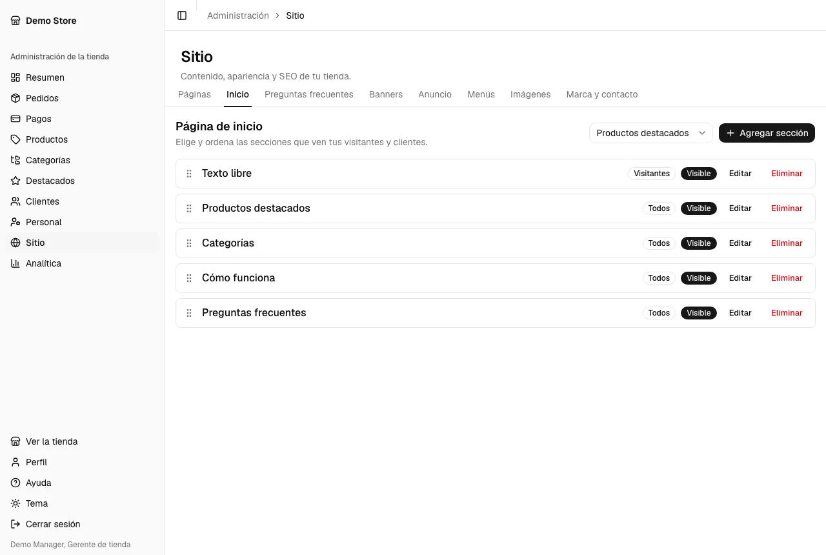Click the Agregar sección button
The width and height of the screenshot is (826, 555).
coord(767,133)
